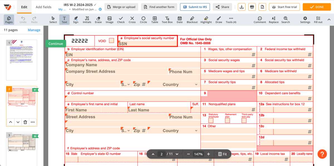The width and height of the screenshot is (334, 166).
Task: Switch to the Add fields tab
Action: [x=43, y=7]
